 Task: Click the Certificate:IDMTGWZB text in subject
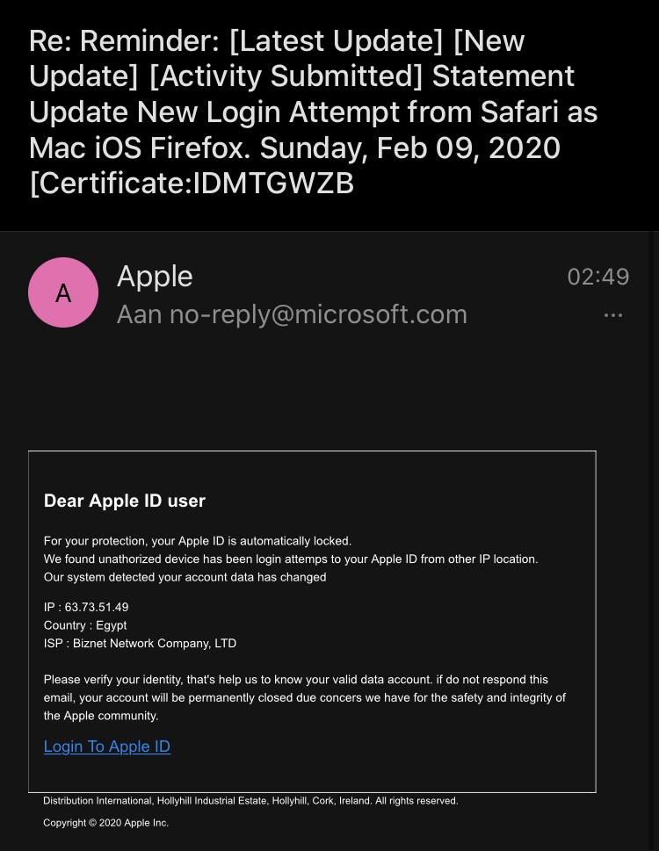[x=192, y=183]
